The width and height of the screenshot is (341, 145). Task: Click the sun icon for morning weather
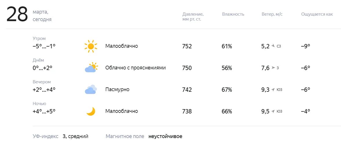[91, 46]
